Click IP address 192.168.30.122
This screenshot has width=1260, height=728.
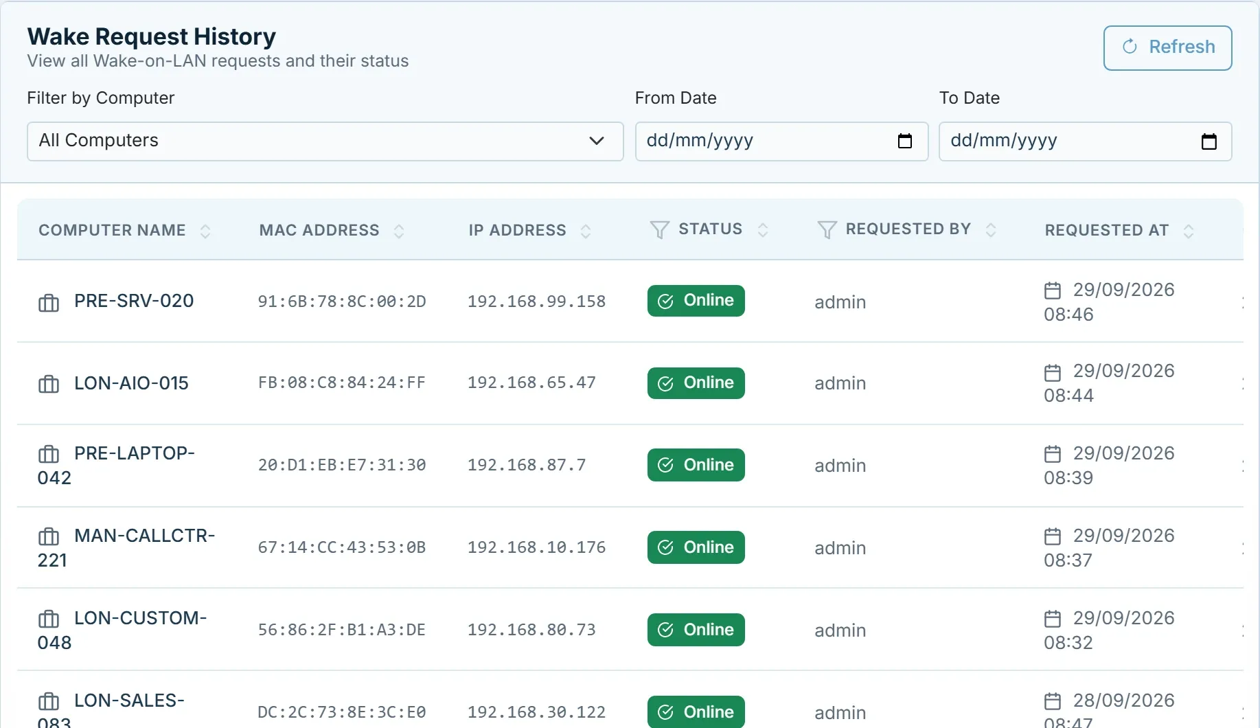click(x=536, y=712)
